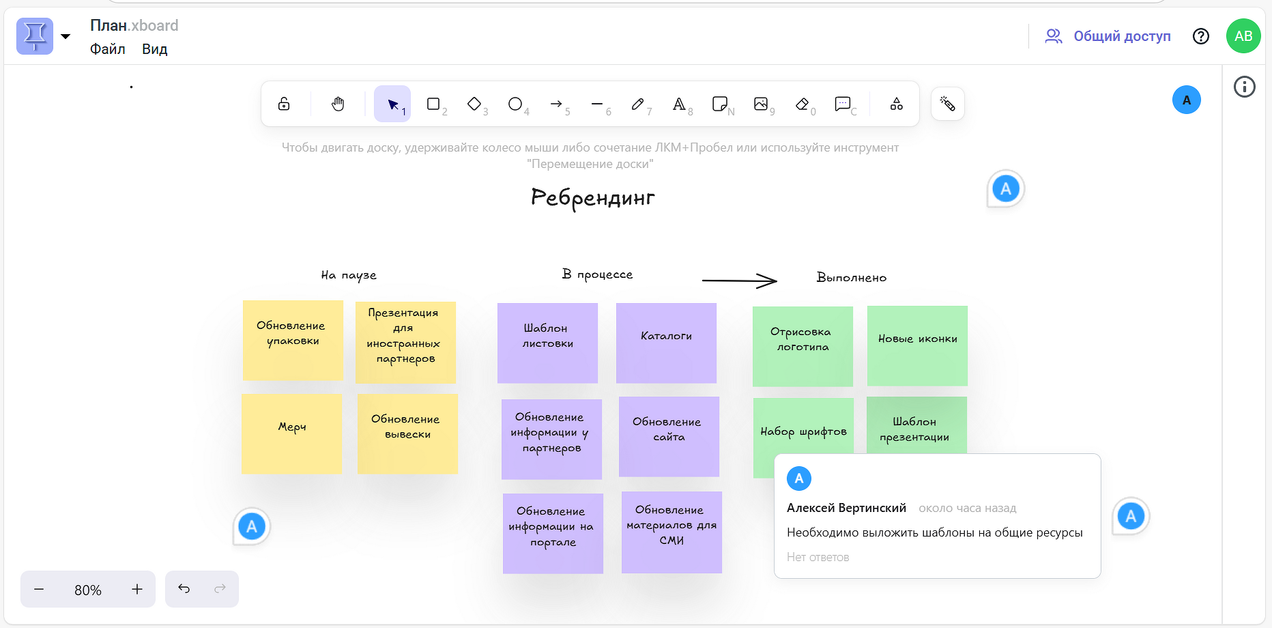The image size is (1272, 628).
Task: Select Обновление информации на портале note
Action: click(x=553, y=533)
